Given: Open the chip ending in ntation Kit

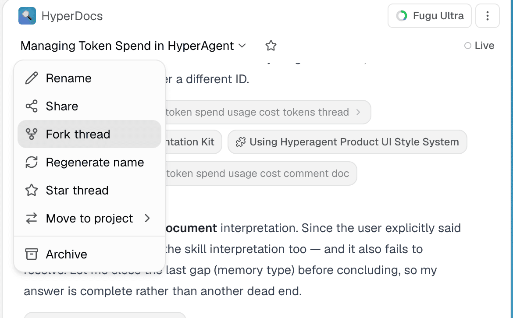Looking at the screenshot, I should (x=193, y=142).
